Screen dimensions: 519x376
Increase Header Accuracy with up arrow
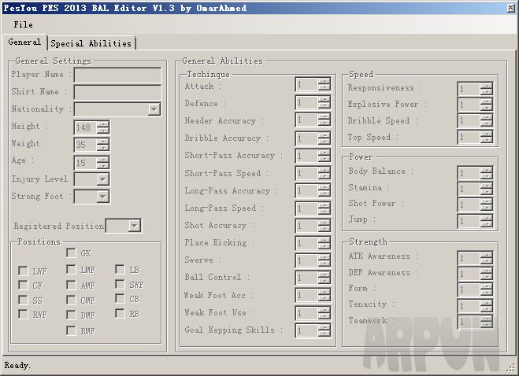[x=324, y=116]
